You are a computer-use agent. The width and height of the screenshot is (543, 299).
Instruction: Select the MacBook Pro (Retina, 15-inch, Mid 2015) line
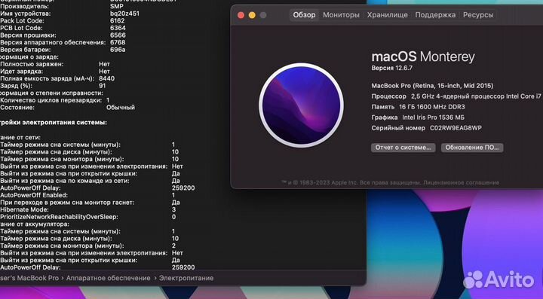(432, 86)
